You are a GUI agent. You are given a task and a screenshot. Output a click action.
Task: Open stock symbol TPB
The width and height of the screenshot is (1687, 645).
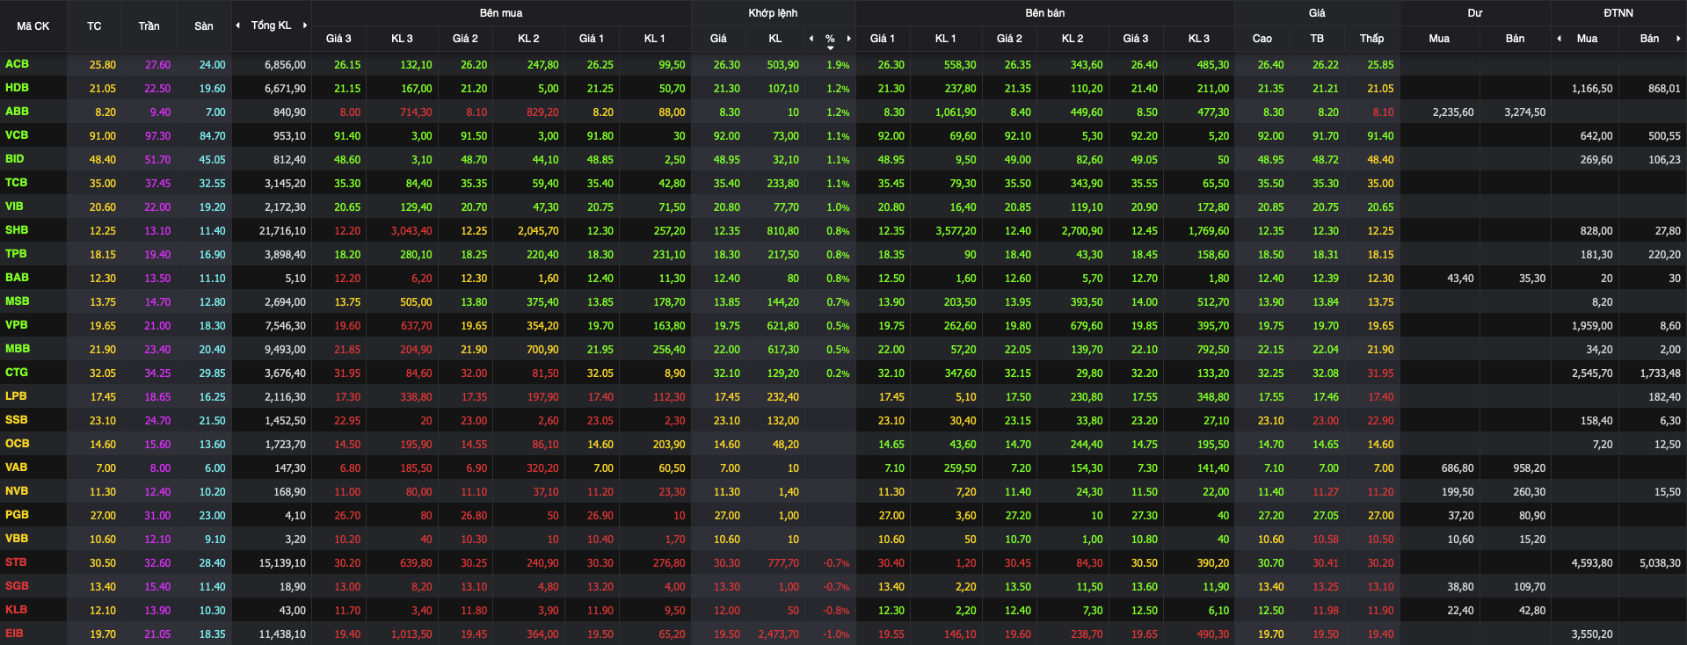[16, 254]
